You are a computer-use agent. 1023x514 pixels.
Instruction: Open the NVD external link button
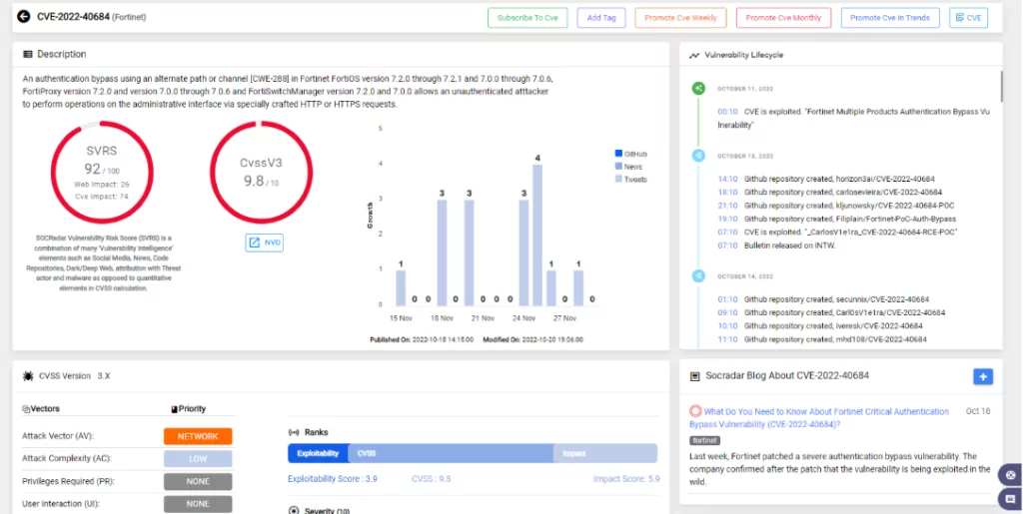[264, 243]
